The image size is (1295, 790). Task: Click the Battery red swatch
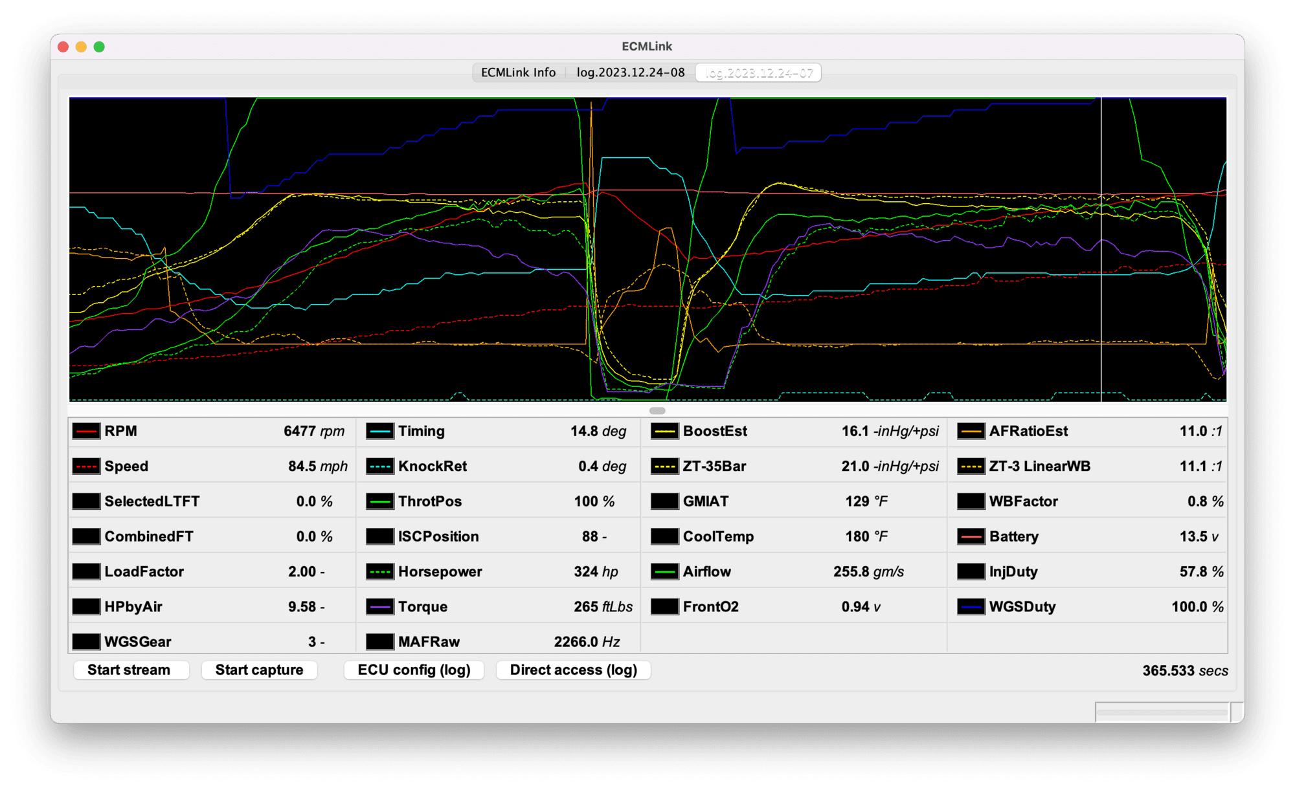click(971, 536)
